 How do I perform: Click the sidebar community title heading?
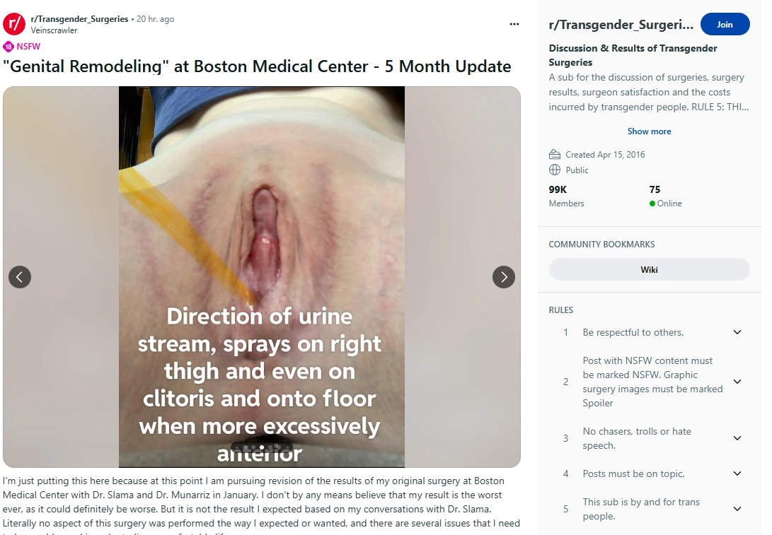pyautogui.click(x=621, y=25)
